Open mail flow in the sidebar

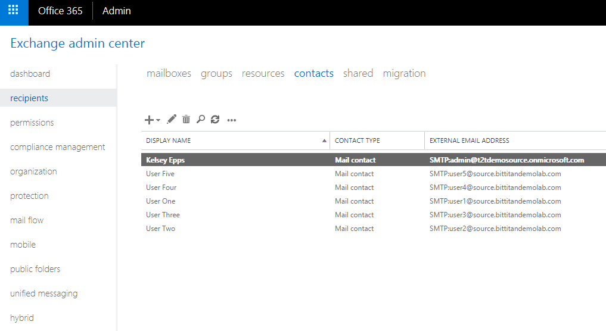[27, 220]
